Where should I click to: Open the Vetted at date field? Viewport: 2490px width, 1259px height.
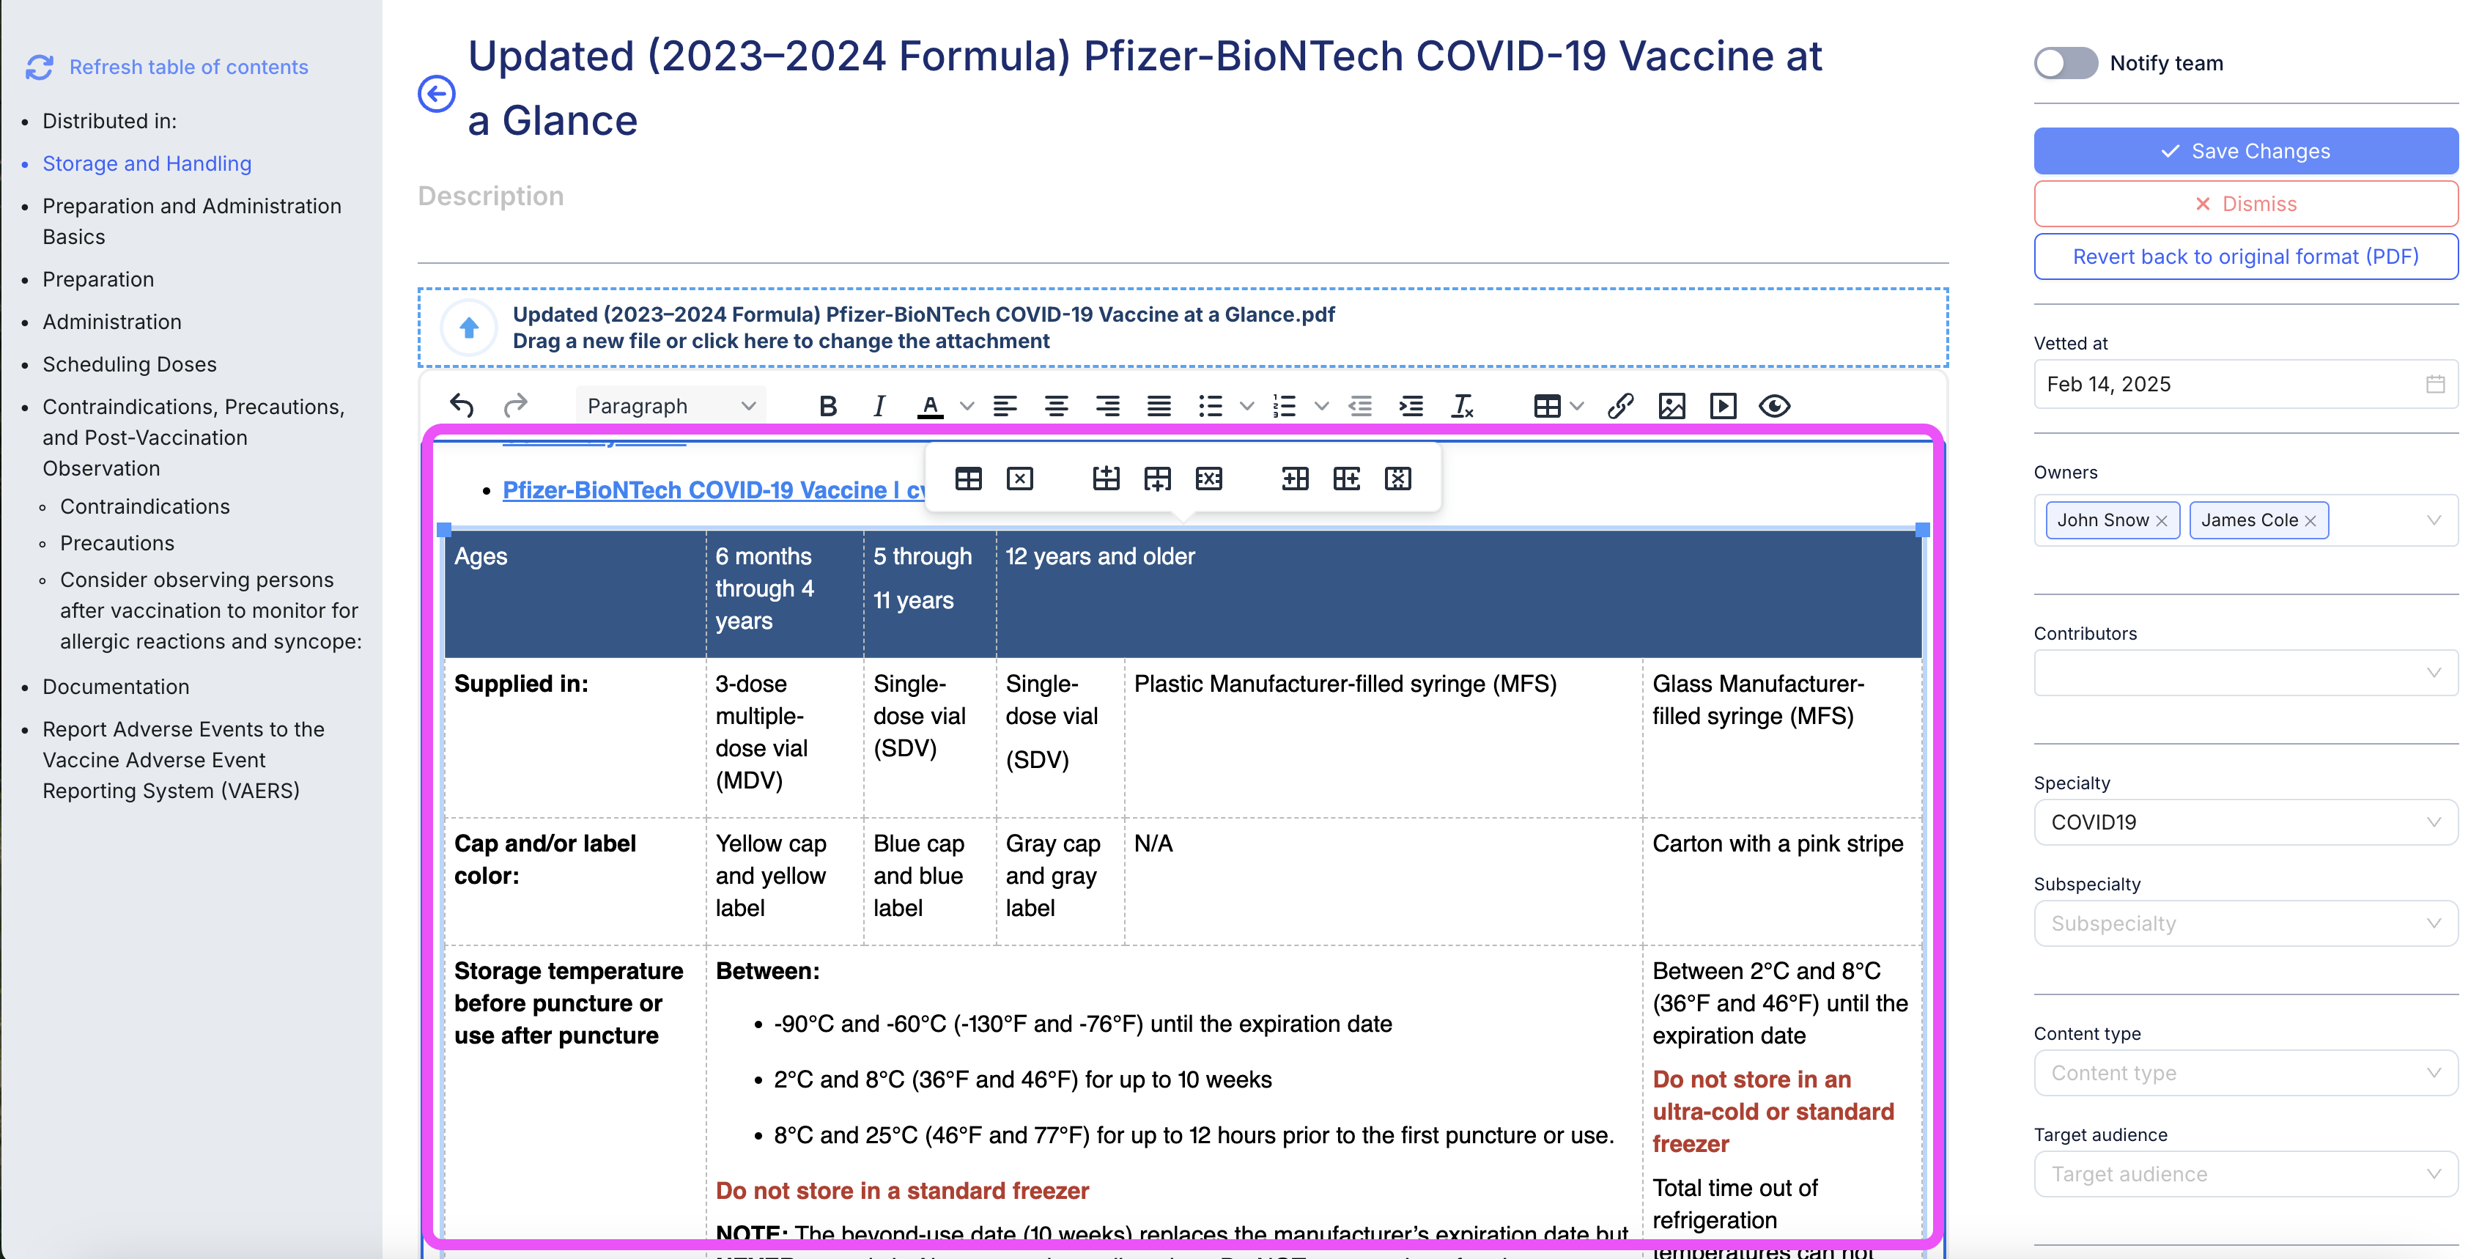coord(2245,384)
